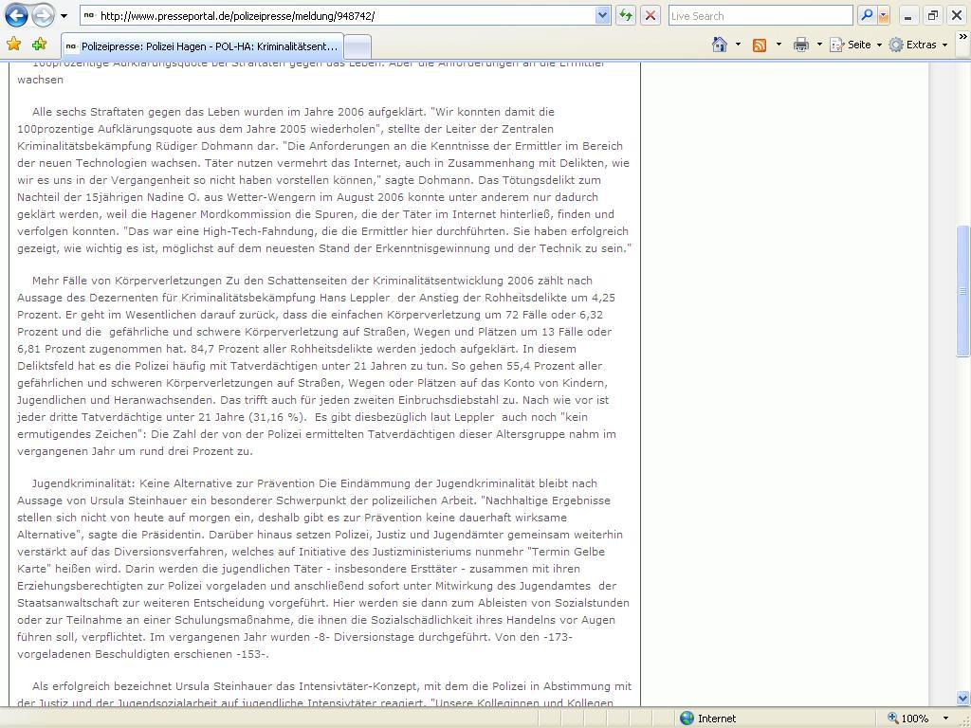Screen dimensions: 971x728
Task: Go back with the Back arrow button
Action: pyautogui.click(x=16, y=15)
